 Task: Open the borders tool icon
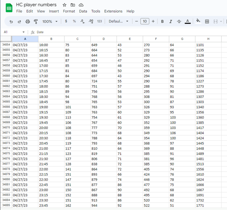[x=207, y=21]
